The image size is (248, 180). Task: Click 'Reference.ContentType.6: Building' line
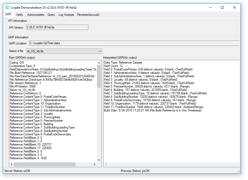point(32,124)
